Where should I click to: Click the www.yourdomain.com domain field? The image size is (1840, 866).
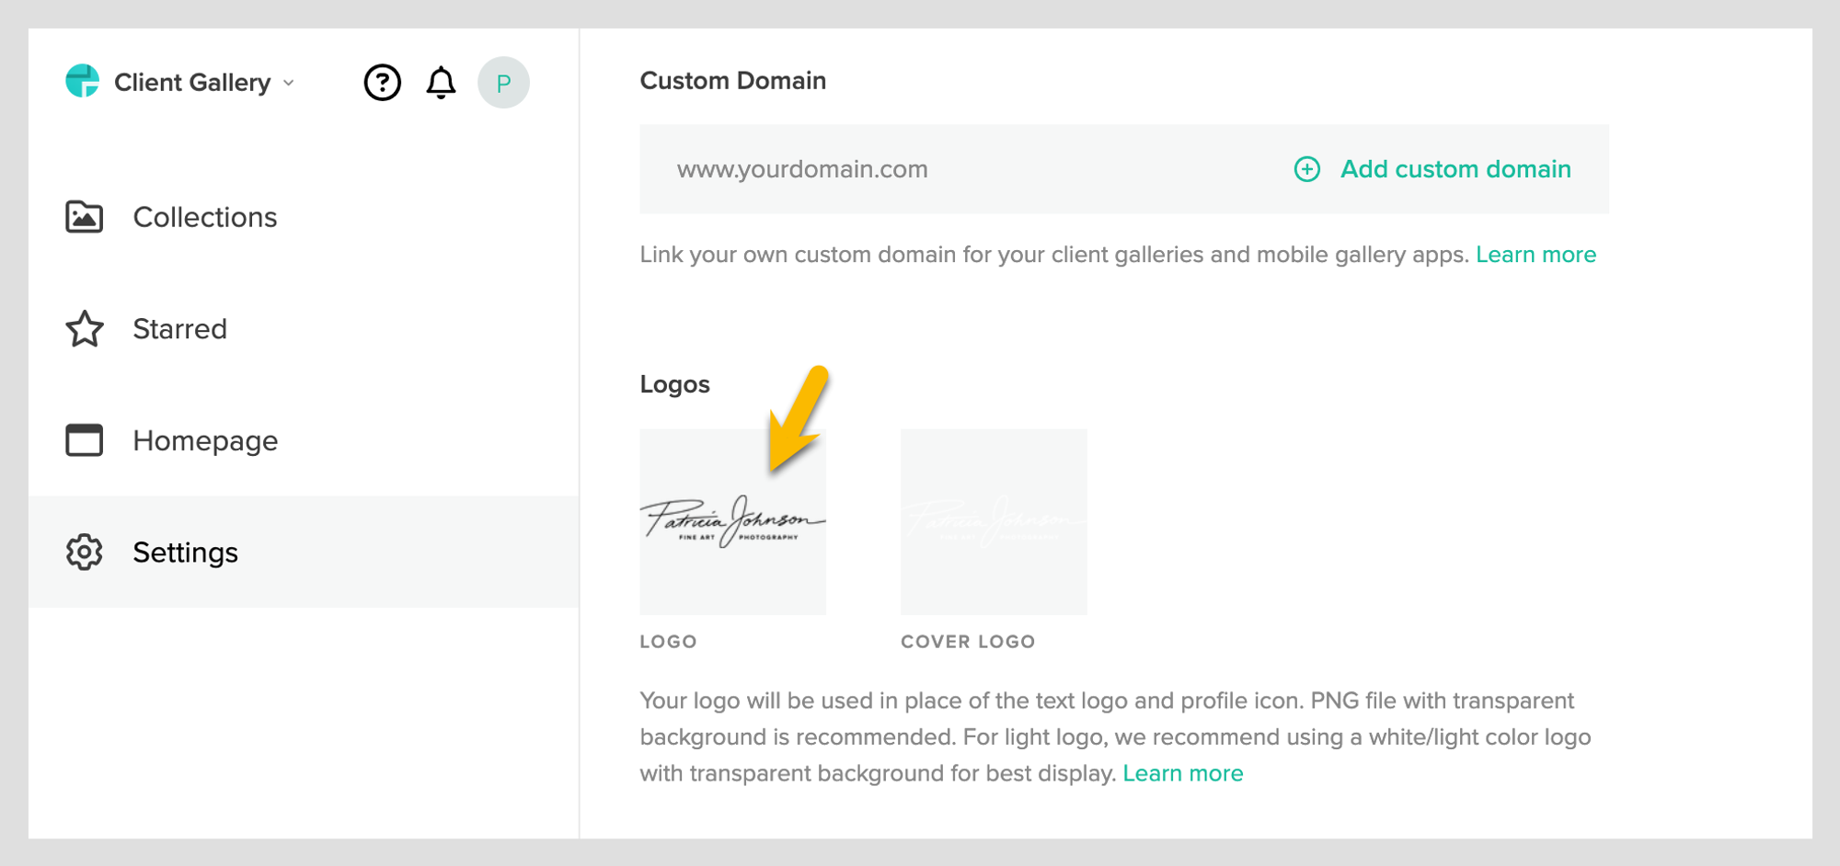pos(802,170)
